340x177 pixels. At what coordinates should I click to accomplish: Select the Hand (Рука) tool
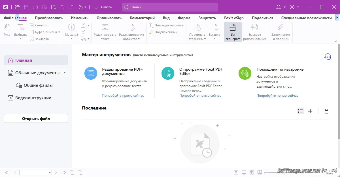(7, 30)
